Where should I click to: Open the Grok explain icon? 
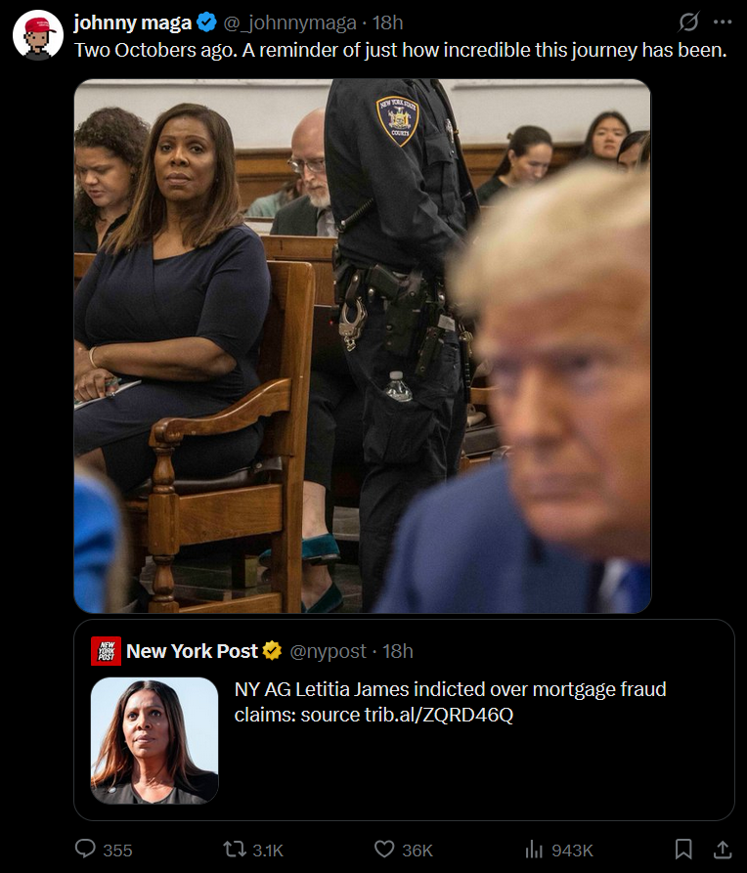coord(688,22)
